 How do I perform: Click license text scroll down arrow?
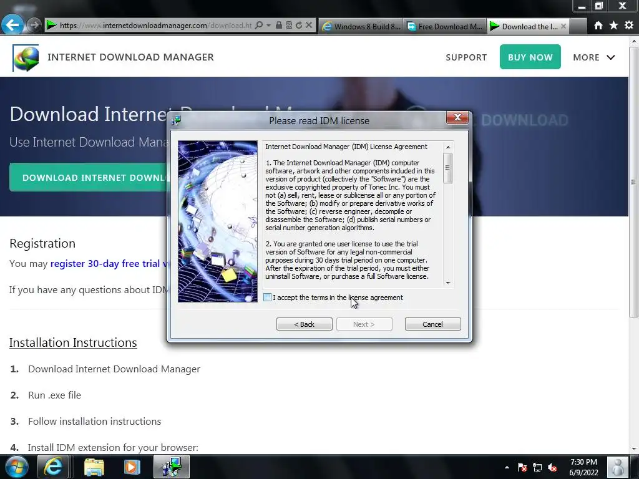[x=448, y=283]
